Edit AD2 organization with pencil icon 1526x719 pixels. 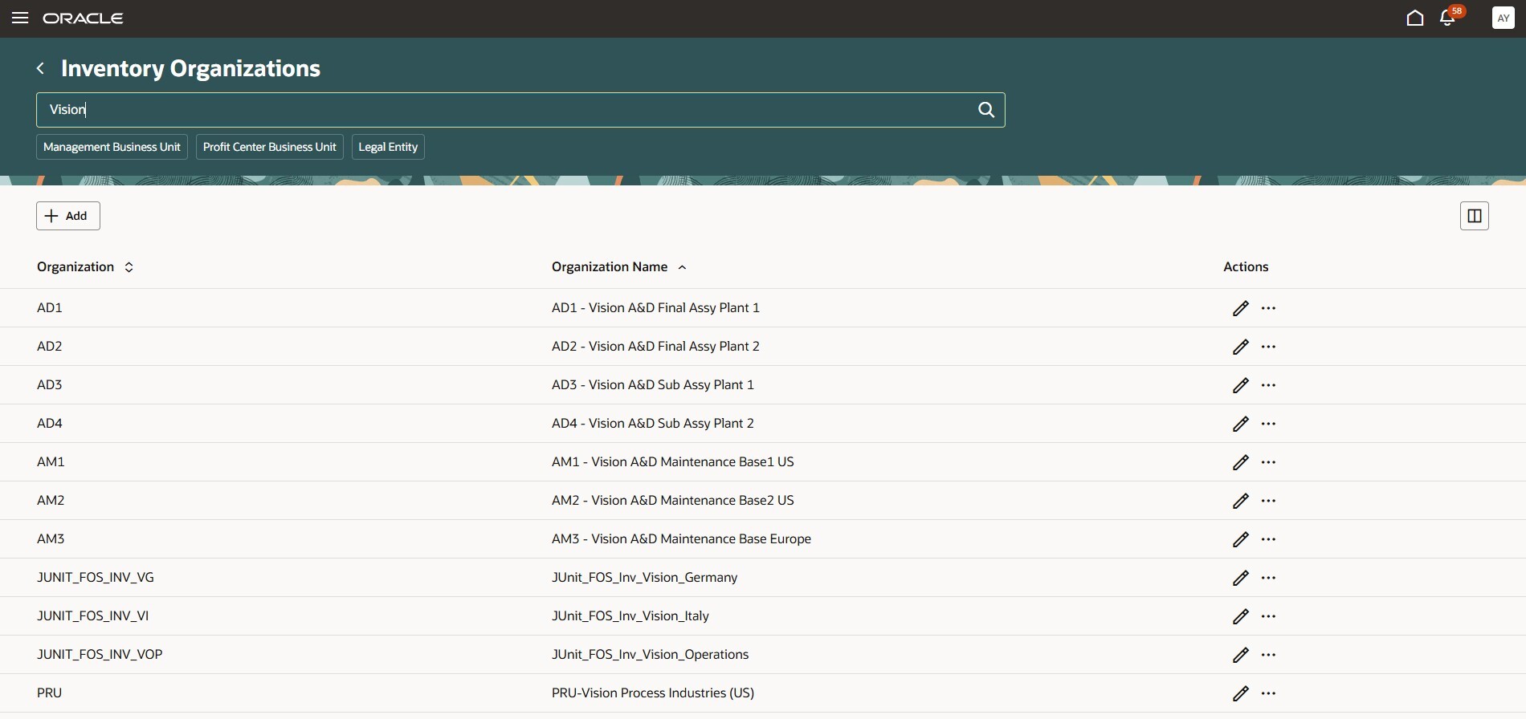1241,347
